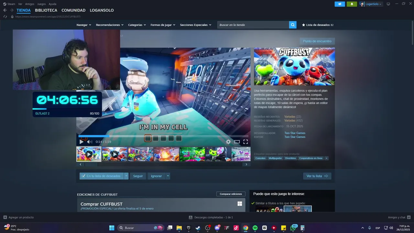Open File Explorer from the taskbar
The height and width of the screenshot is (233, 414).
179,228
